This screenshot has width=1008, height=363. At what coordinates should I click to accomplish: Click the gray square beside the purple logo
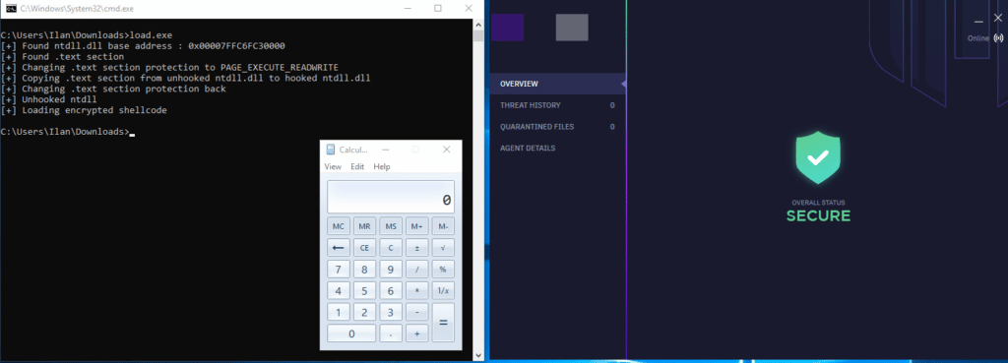(572, 27)
